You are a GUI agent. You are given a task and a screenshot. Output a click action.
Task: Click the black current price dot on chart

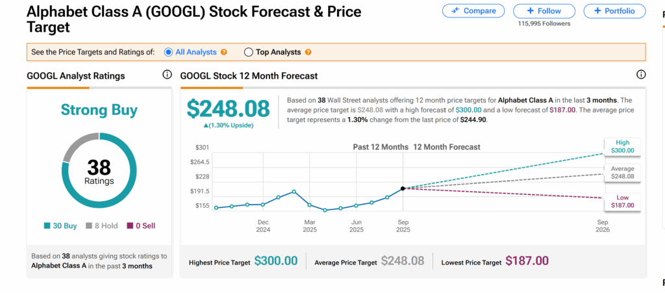[x=403, y=188]
